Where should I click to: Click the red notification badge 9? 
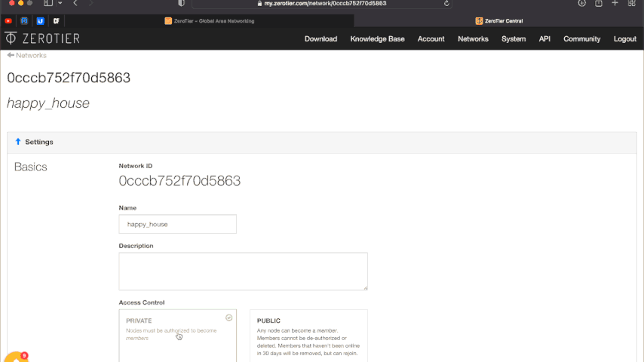coord(24,355)
